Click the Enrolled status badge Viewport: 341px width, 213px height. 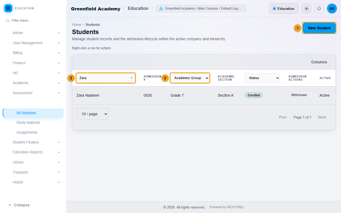click(254, 95)
